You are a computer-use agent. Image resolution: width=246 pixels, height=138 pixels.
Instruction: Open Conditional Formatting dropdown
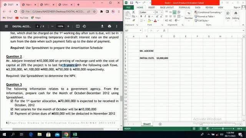pos(208,12)
